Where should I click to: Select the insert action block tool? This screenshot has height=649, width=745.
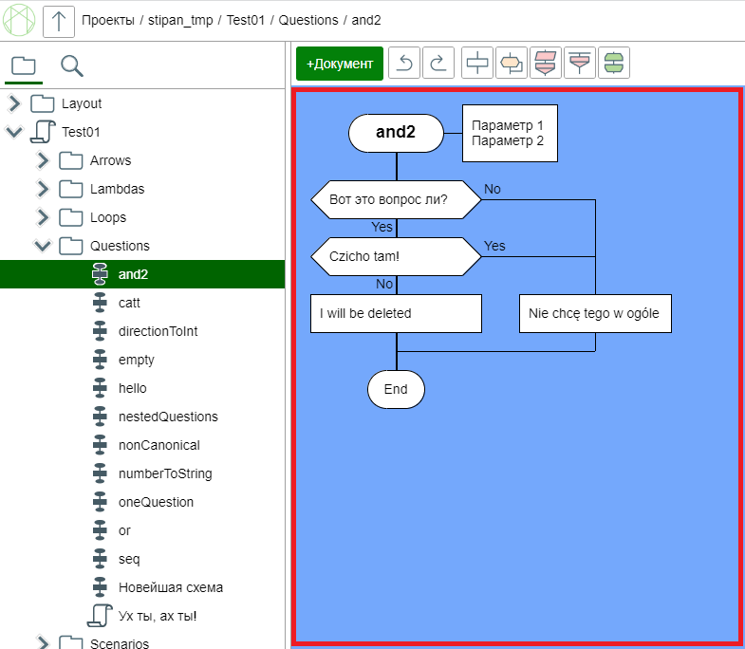tap(477, 64)
